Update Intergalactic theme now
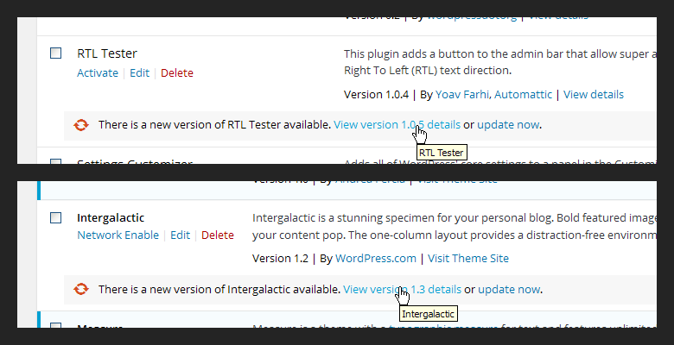Viewport: 674px width, 345px height. 509,289
